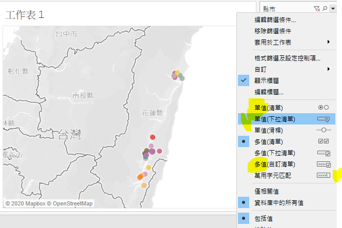Expand the 自訂 submenu
Viewport: 342px width, 228px height.
(x=287, y=69)
